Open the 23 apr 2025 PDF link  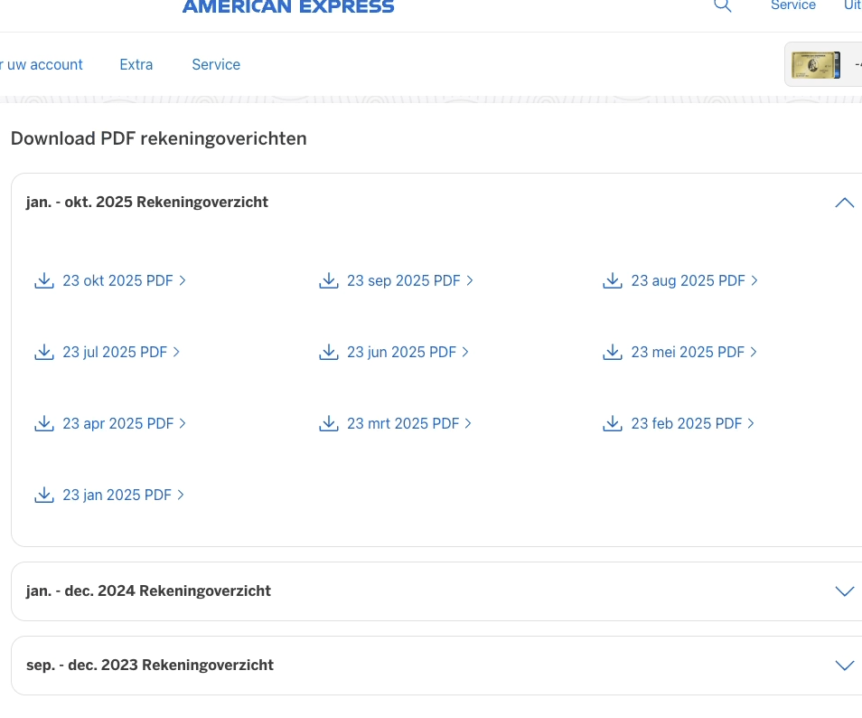[125, 423]
